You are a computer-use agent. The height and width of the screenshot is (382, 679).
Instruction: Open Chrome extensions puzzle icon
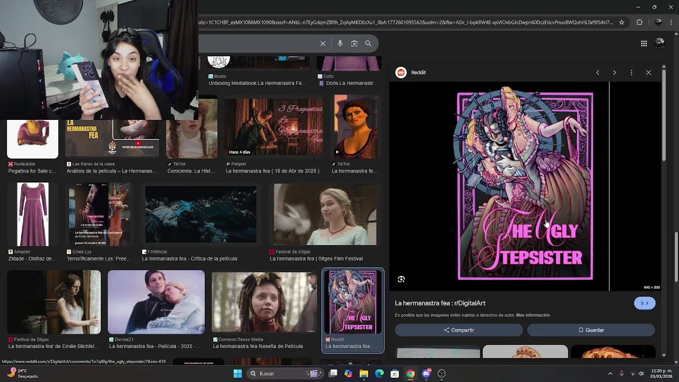pos(639,22)
